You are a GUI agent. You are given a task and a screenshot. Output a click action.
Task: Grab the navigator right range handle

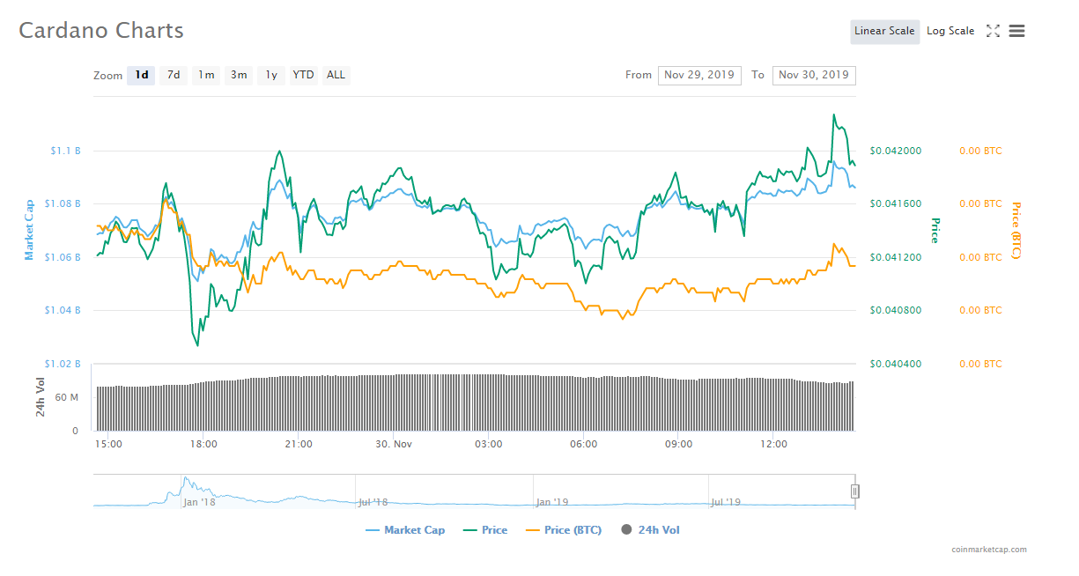854,491
